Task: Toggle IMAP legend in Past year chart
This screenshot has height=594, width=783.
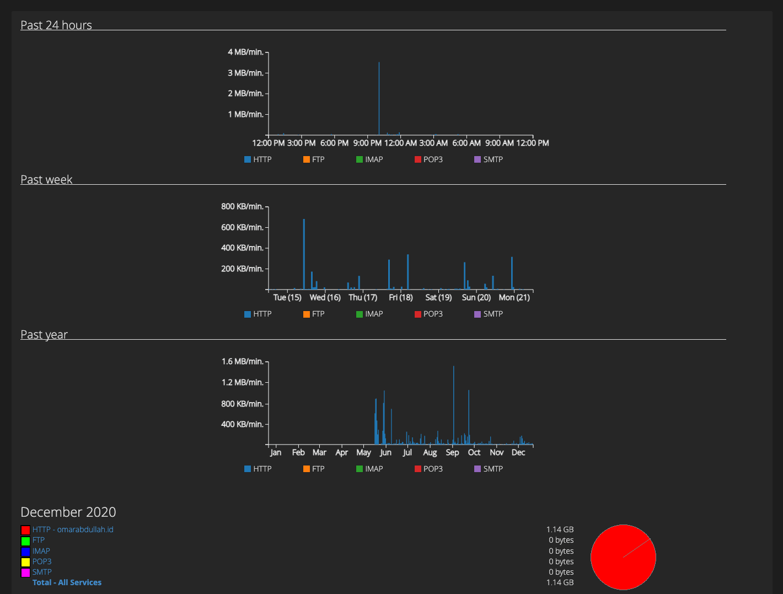Action: (369, 469)
